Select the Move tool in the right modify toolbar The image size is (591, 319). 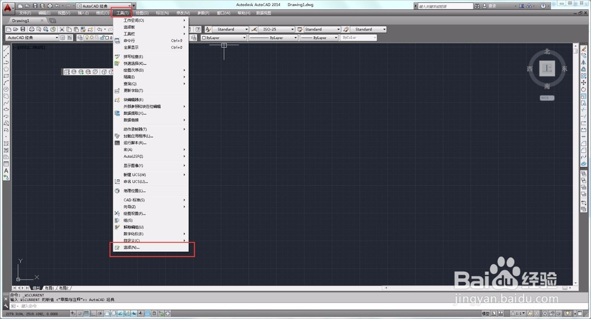click(583, 83)
